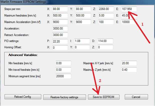The width and height of the screenshot is (155, 106).
Task: Edit the Minimum segment time field
Action: click(x=63, y=76)
